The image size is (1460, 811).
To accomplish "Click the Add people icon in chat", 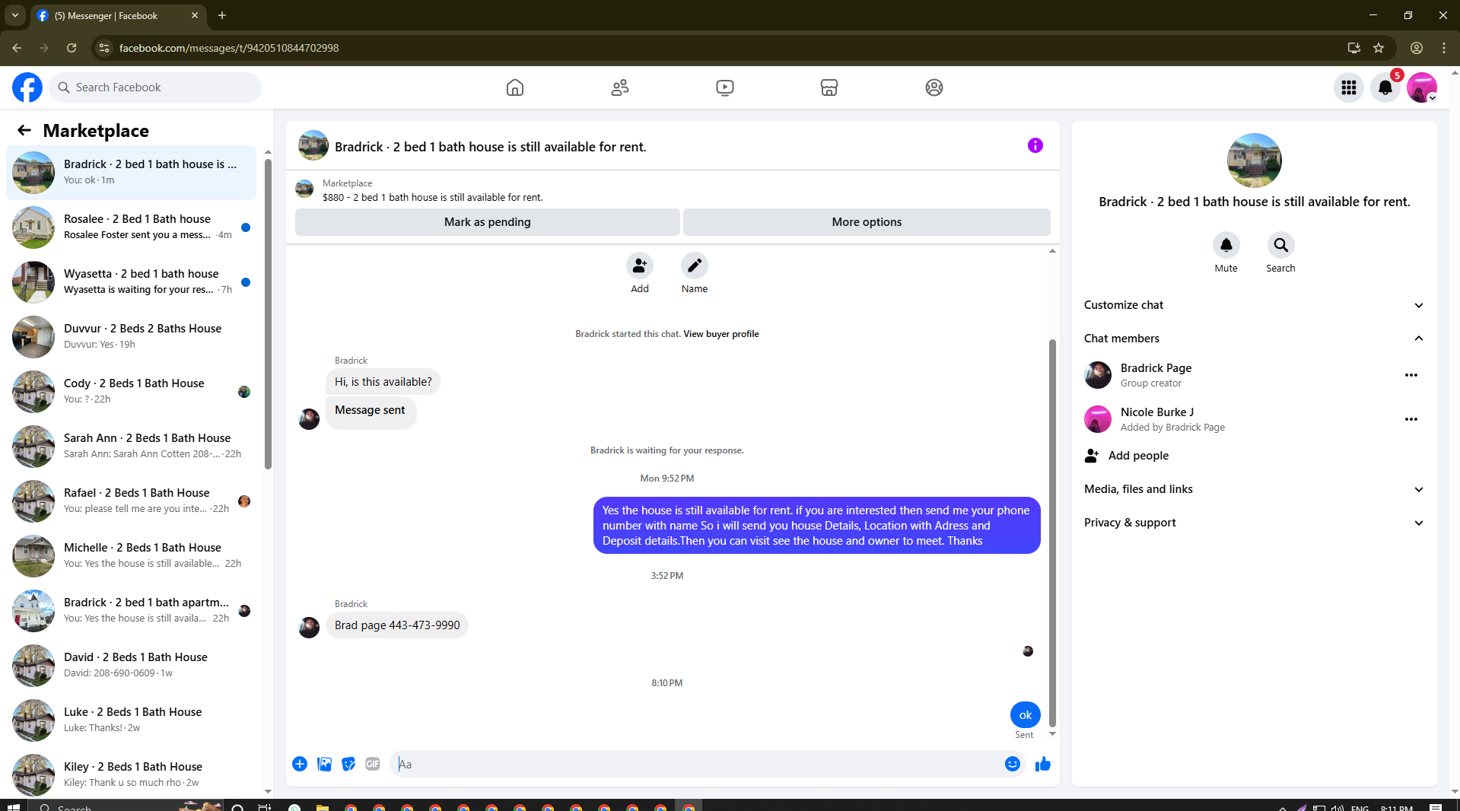I will [x=640, y=266].
